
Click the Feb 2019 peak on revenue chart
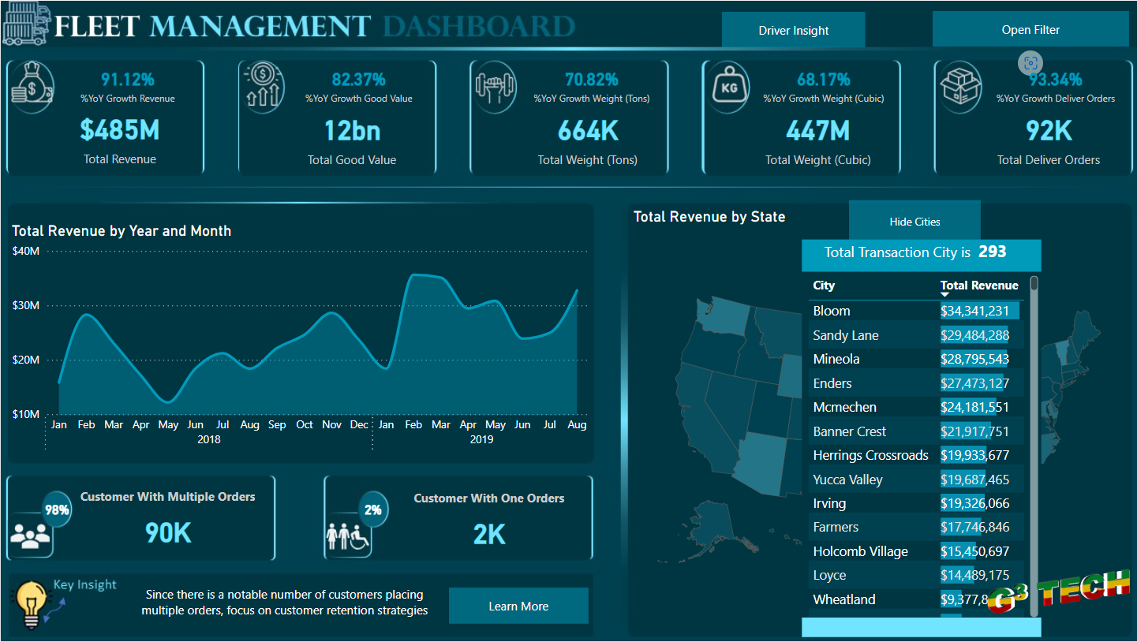click(x=414, y=275)
